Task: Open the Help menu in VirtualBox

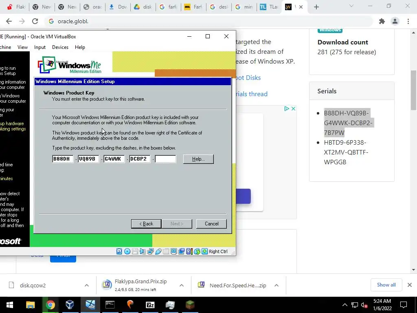Action: tap(80, 47)
